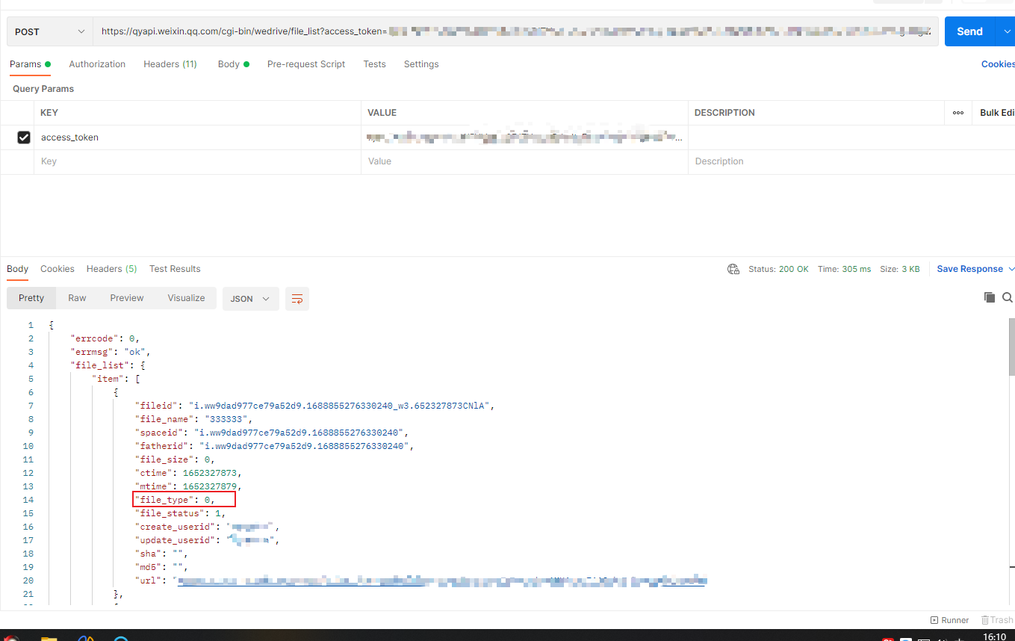The width and height of the screenshot is (1015, 641).
Task: Switch to Preview response view
Action: (127, 298)
